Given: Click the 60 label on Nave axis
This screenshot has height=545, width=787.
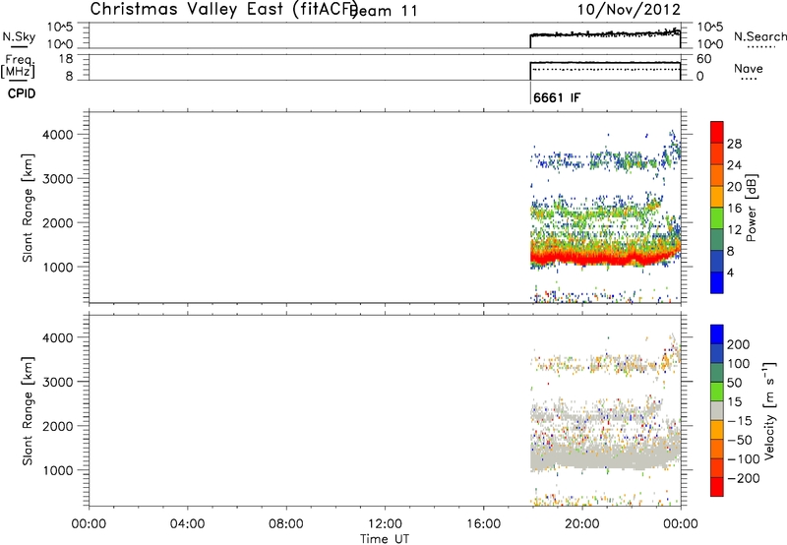Looking at the screenshot, I should tap(704, 59).
